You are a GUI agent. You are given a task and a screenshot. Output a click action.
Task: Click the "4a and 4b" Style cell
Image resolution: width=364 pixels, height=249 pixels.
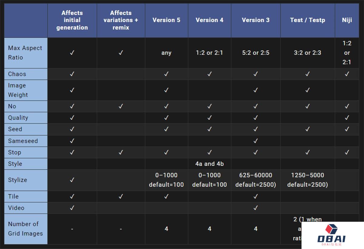(x=209, y=164)
